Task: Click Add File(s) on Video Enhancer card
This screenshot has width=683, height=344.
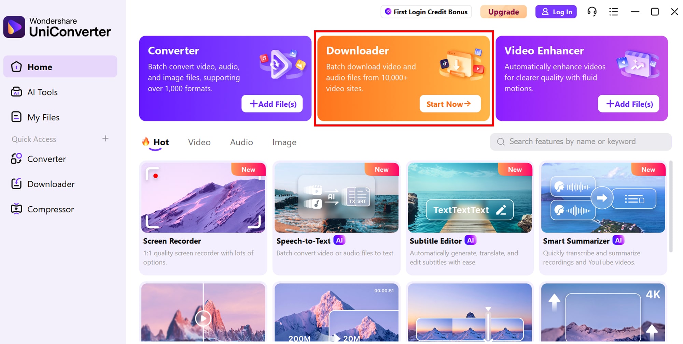Action: (628, 104)
